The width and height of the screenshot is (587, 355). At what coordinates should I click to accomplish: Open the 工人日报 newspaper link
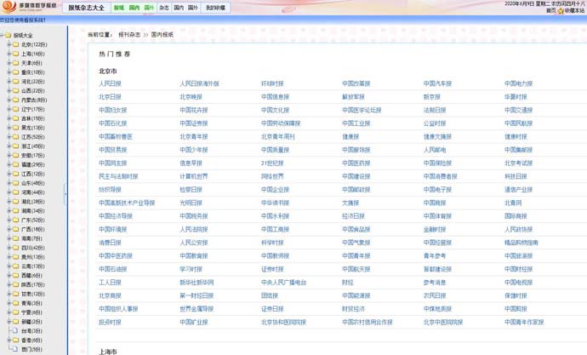(110, 283)
